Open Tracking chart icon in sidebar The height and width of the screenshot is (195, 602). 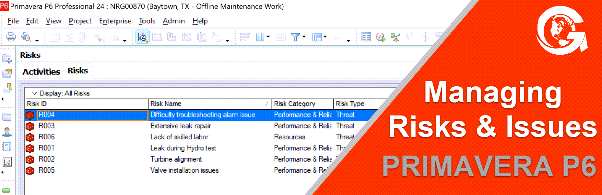click(7, 161)
